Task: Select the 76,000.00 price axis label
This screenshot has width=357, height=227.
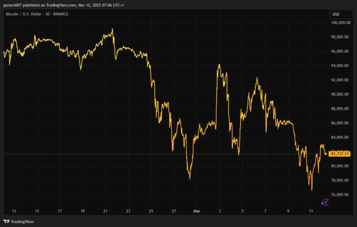Action: click(x=340, y=195)
